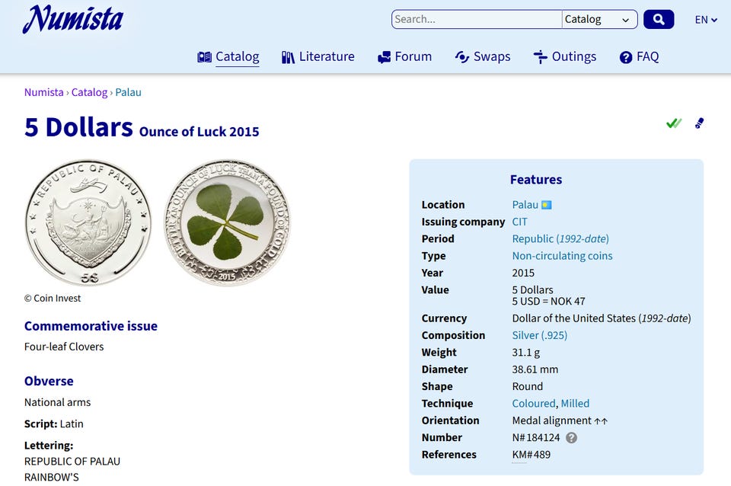Click the Milled technique link
The image size is (731, 486).
click(575, 404)
